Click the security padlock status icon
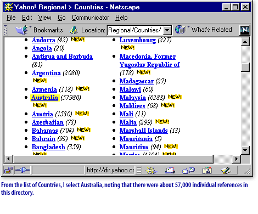The width and height of the screenshot is (258, 214). click(x=8, y=170)
